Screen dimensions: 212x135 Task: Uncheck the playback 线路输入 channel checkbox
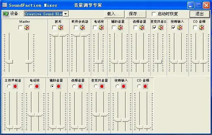[x=173, y=28]
